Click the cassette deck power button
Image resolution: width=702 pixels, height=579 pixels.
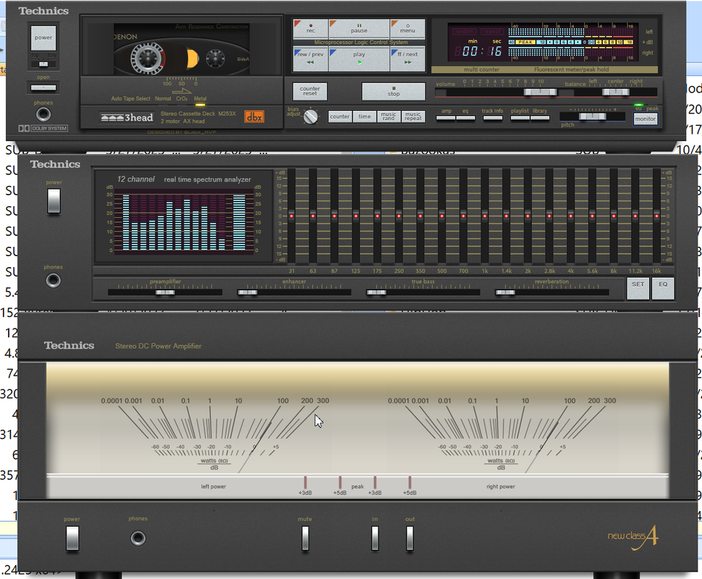43,38
